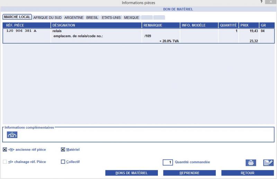The width and height of the screenshot is (277, 179).
Task: Click the QUANTITÉ column header
Action: 229,25
